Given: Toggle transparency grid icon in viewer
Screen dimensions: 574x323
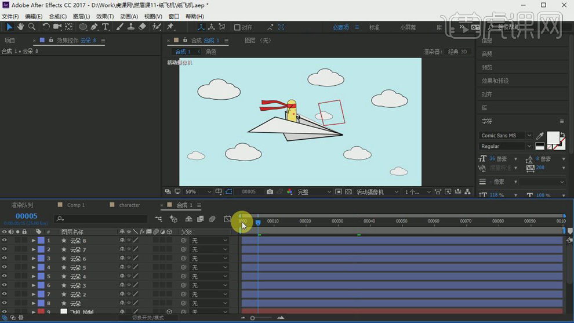Looking at the screenshot, I should click(x=348, y=191).
